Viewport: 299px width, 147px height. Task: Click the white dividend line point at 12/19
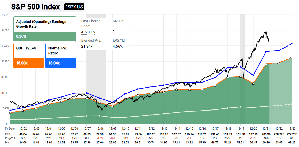[240, 107]
